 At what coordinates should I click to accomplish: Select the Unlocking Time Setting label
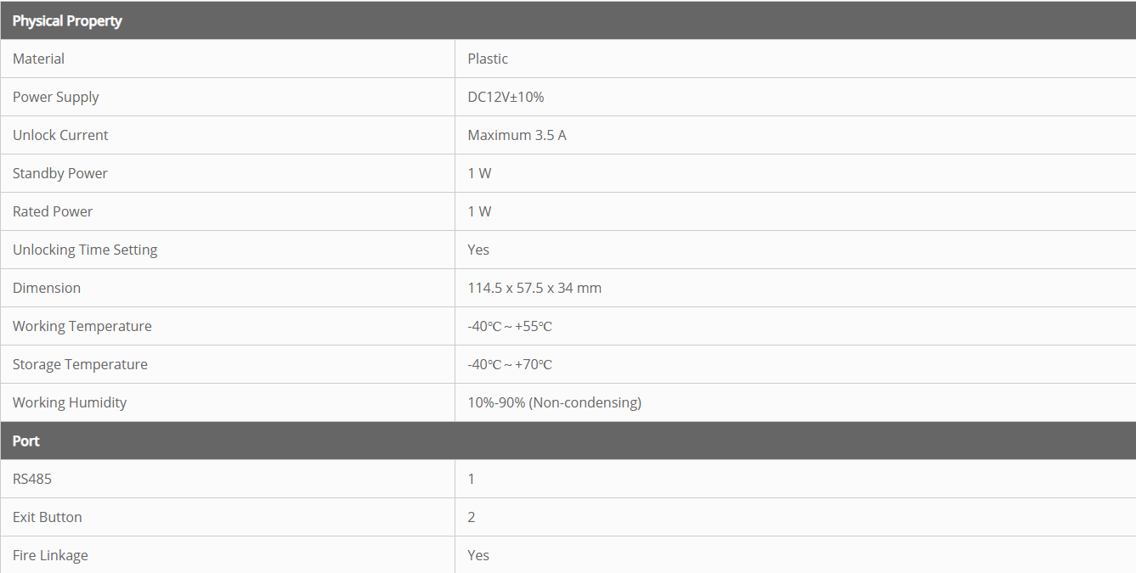click(x=85, y=250)
